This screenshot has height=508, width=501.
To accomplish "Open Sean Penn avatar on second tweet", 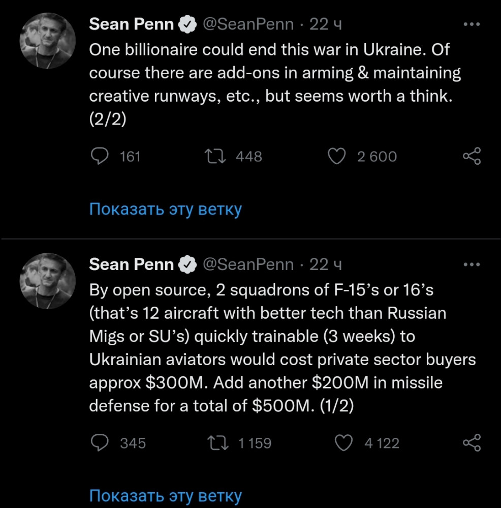I will [48, 281].
